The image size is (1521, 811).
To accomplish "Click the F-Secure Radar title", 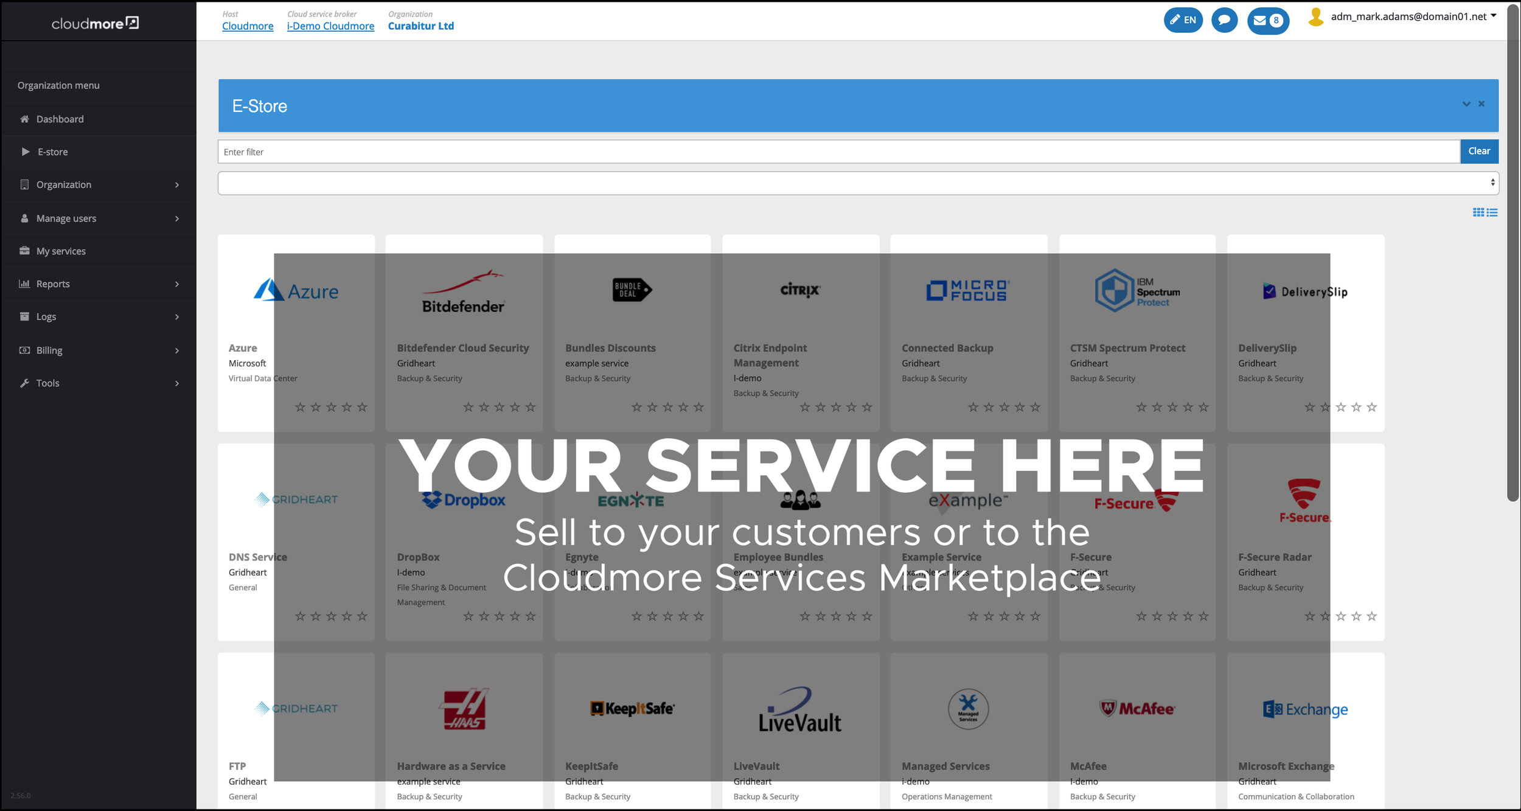I will tap(1275, 557).
